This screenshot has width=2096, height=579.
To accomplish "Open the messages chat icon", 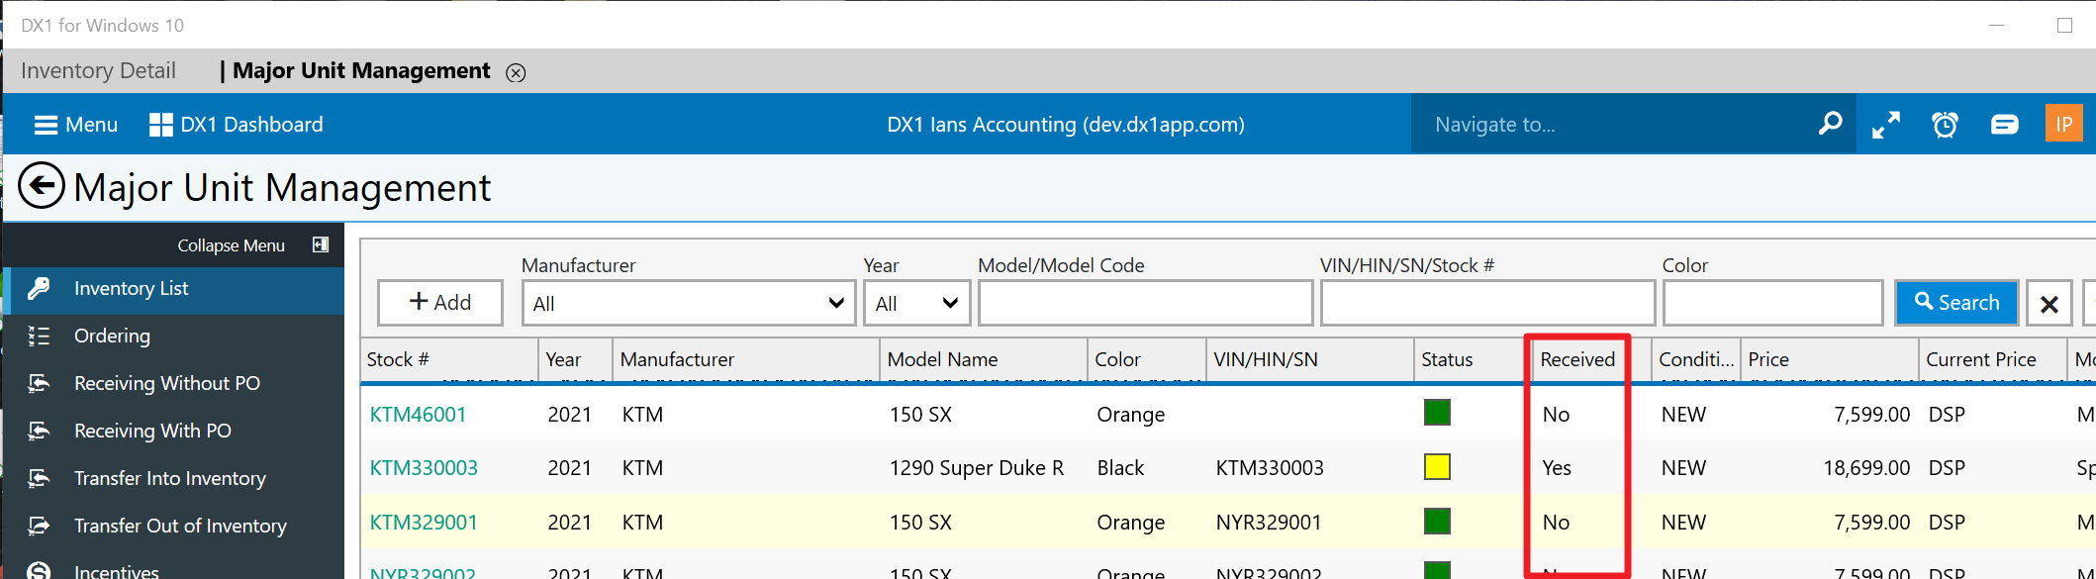I will click(2004, 125).
